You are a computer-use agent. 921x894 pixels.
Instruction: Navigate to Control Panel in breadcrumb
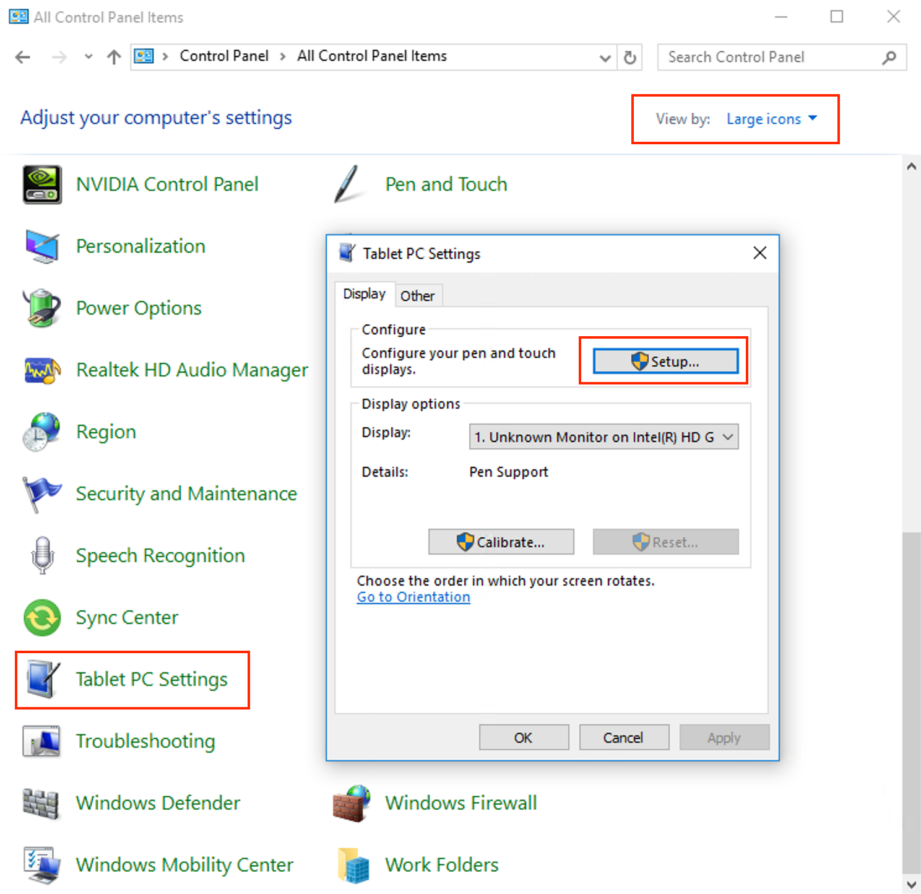tap(224, 56)
